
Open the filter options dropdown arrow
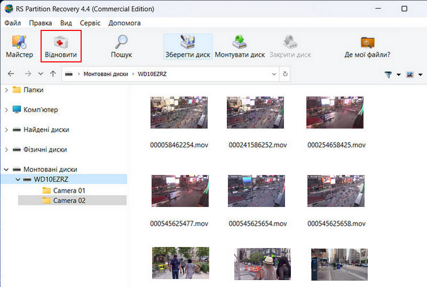398,75
